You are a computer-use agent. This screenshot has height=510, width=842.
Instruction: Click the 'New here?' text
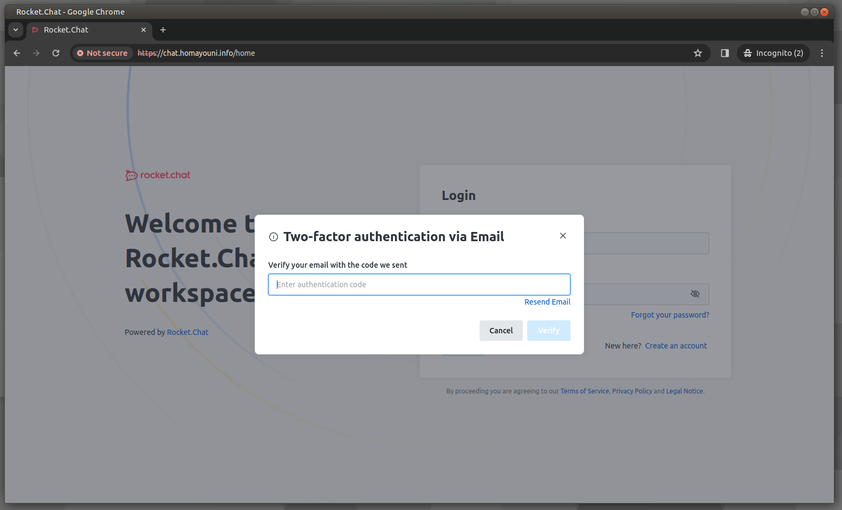623,346
